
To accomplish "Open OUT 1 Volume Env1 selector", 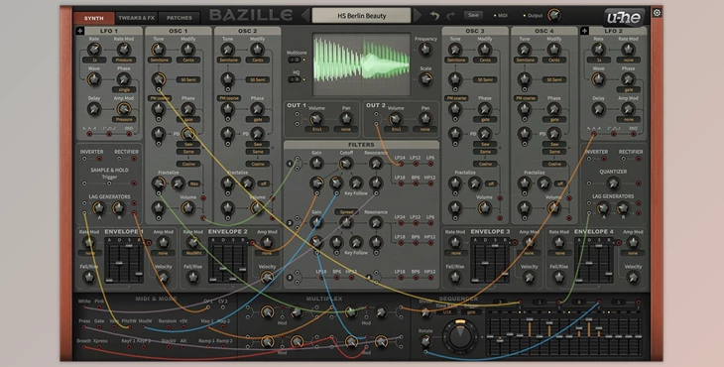I will (x=316, y=130).
